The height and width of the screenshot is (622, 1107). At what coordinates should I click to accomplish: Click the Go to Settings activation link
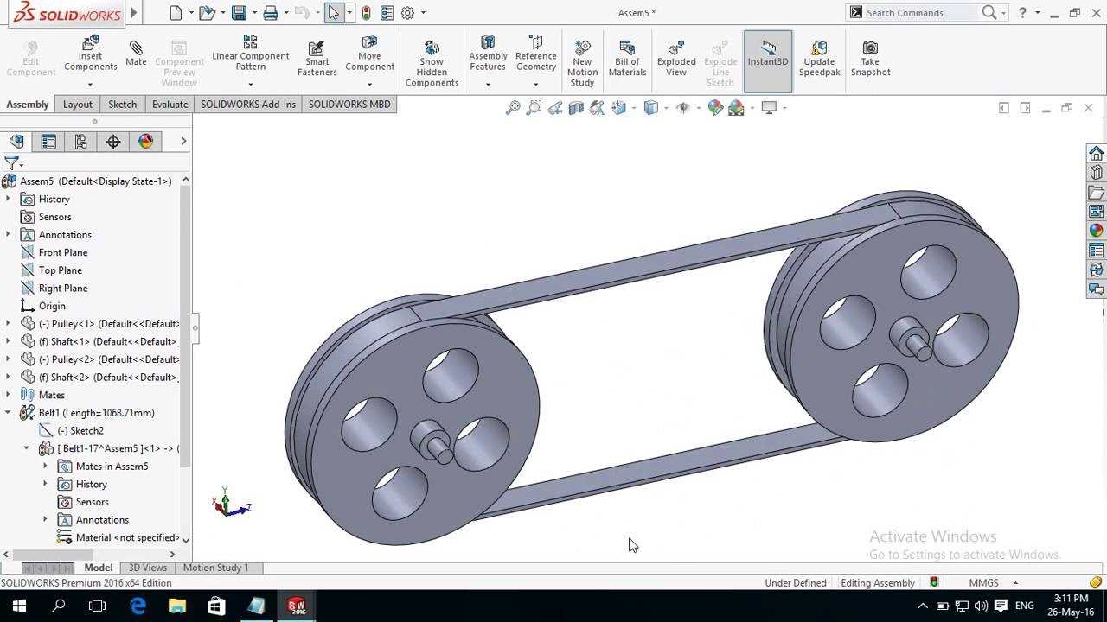coord(964,554)
